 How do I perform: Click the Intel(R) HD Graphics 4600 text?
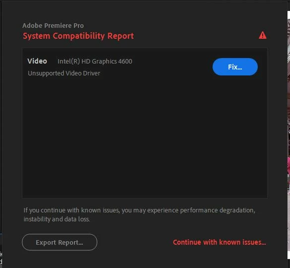95,62
